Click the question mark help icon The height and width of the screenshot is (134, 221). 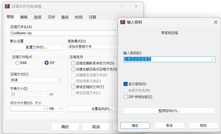tap(122, 6)
